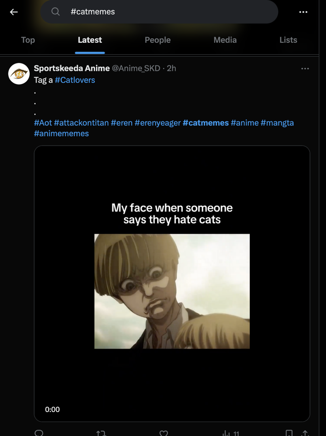Viewport: 326px width, 436px height.
Task: Click the #animememes hashtag
Action: (x=62, y=133)
